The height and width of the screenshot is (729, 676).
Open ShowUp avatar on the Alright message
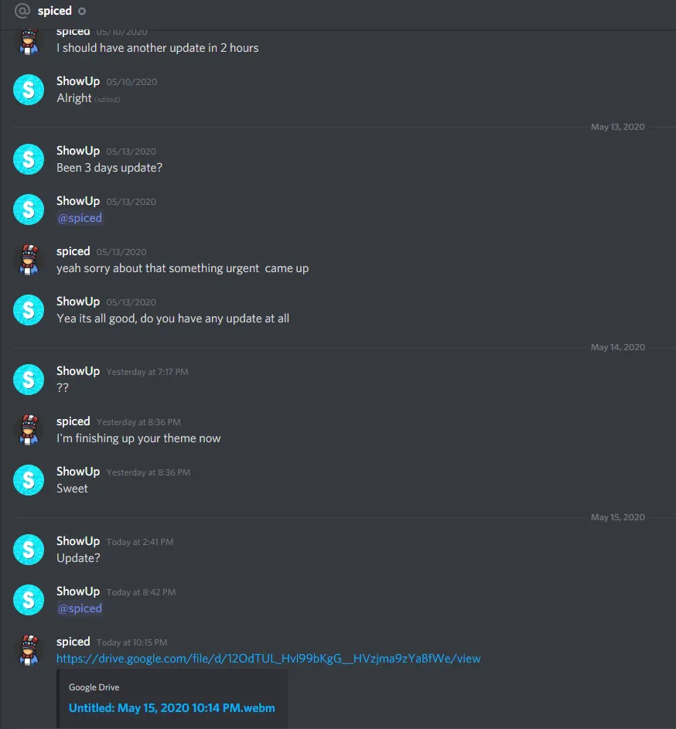click(29, 90)
